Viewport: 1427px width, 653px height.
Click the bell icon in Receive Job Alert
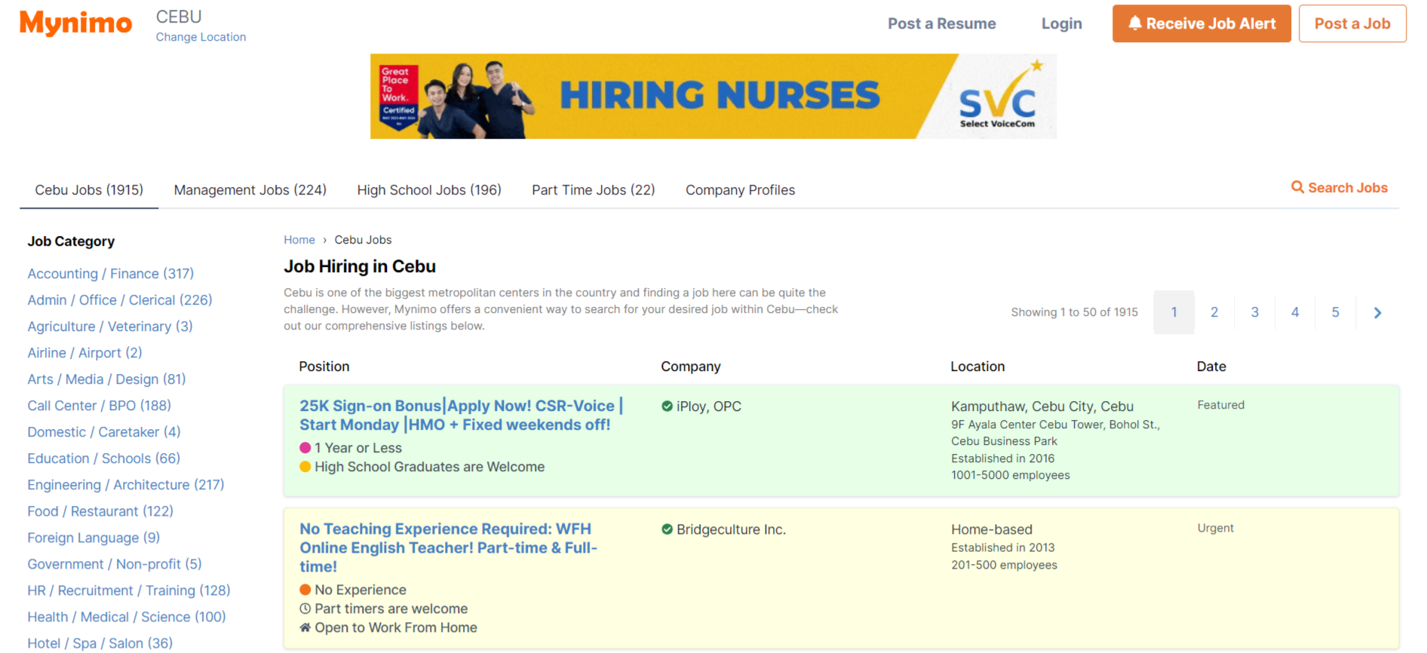(1134, 23)
